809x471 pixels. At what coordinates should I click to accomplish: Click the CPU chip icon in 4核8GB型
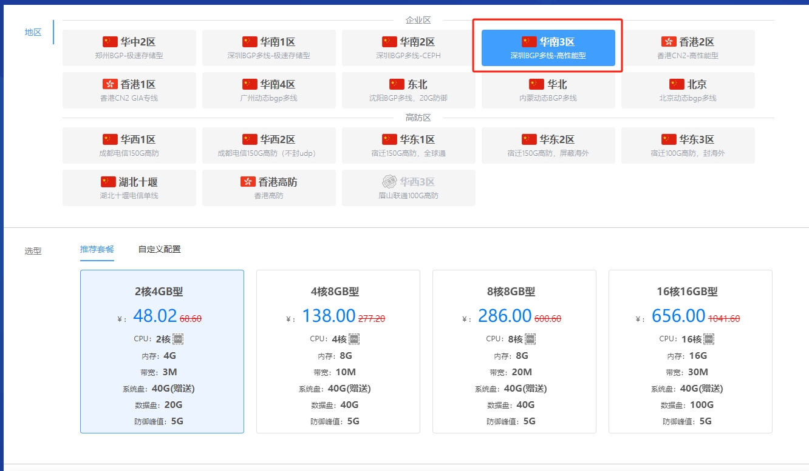354,339
